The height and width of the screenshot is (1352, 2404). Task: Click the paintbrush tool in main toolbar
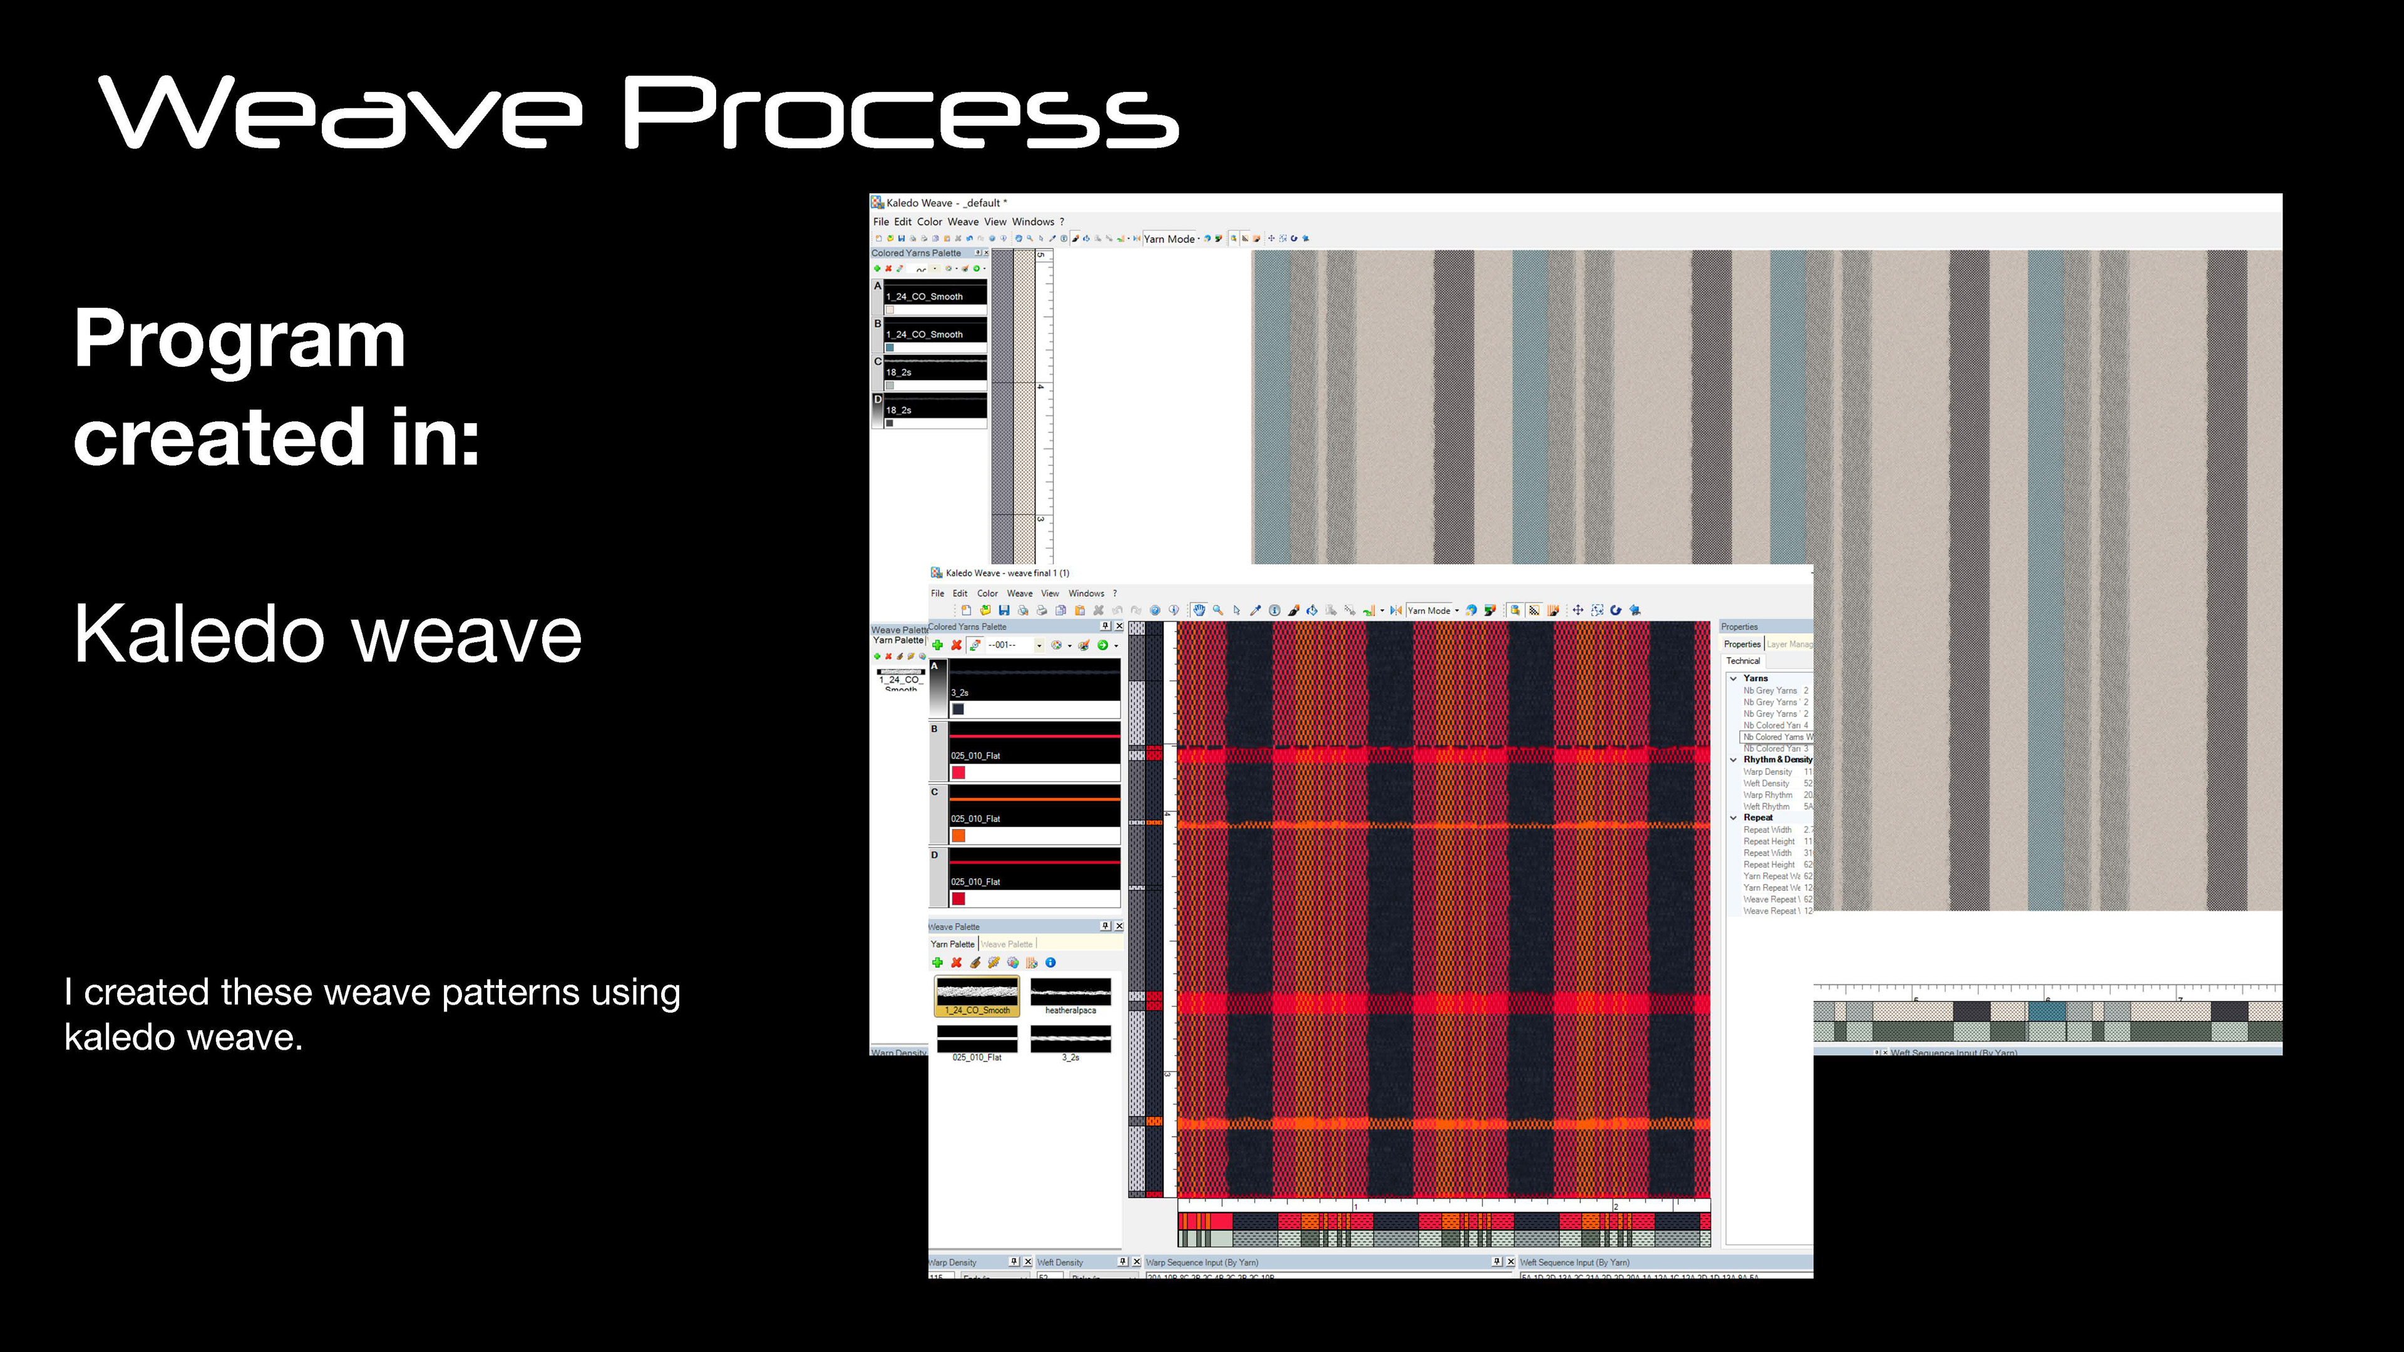tap(1293, 610)
